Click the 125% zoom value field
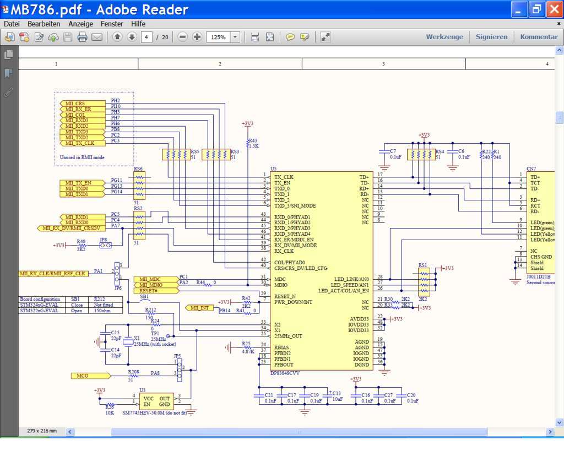Image resolution: width=564 pixels, height=451 pixels. [x=218, y=37]
